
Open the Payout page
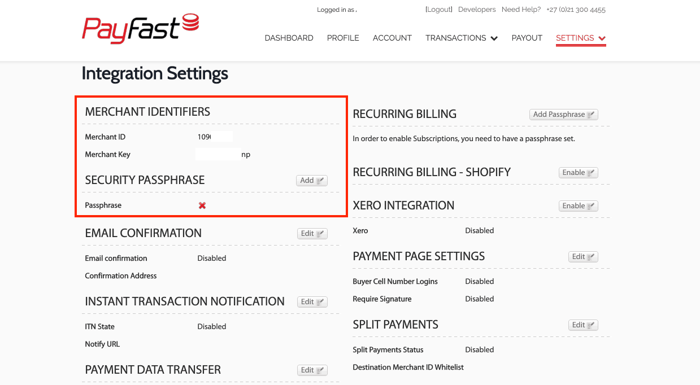(527, 38)
